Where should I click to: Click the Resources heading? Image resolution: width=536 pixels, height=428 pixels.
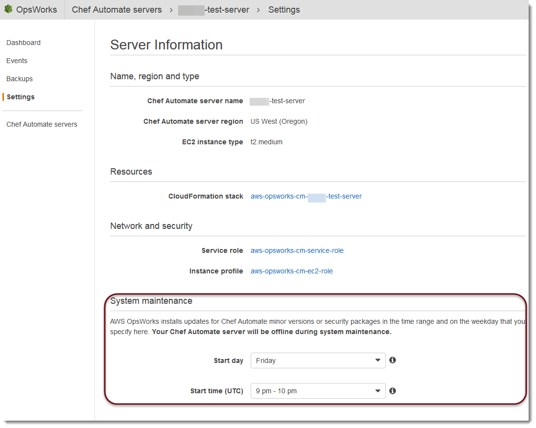[x=131, y=172]
